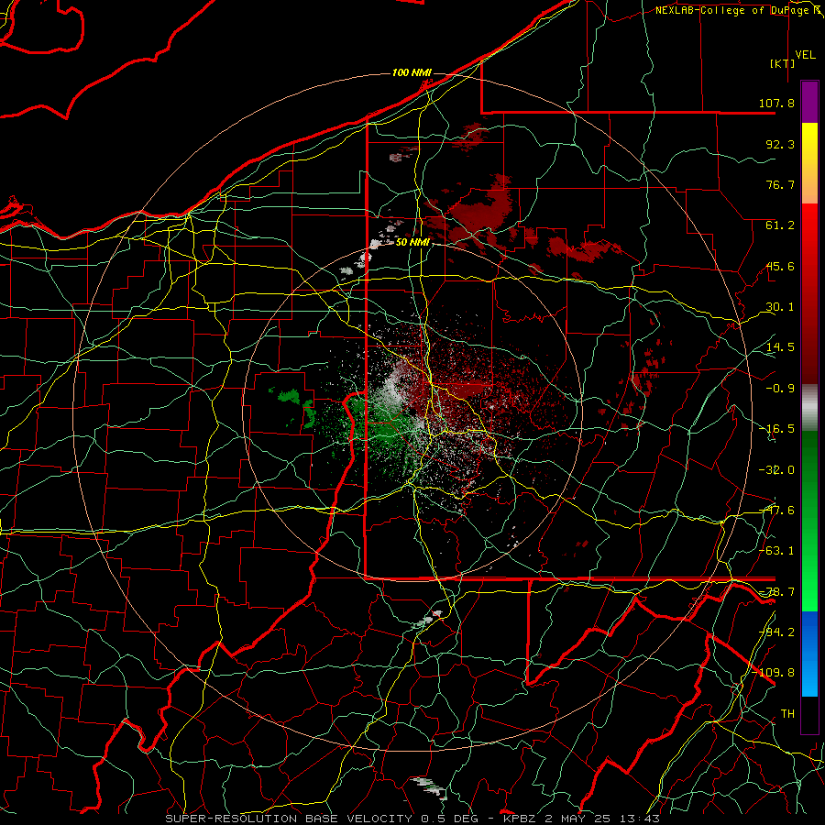Click the purple top segment of color bar

point(809,102)
